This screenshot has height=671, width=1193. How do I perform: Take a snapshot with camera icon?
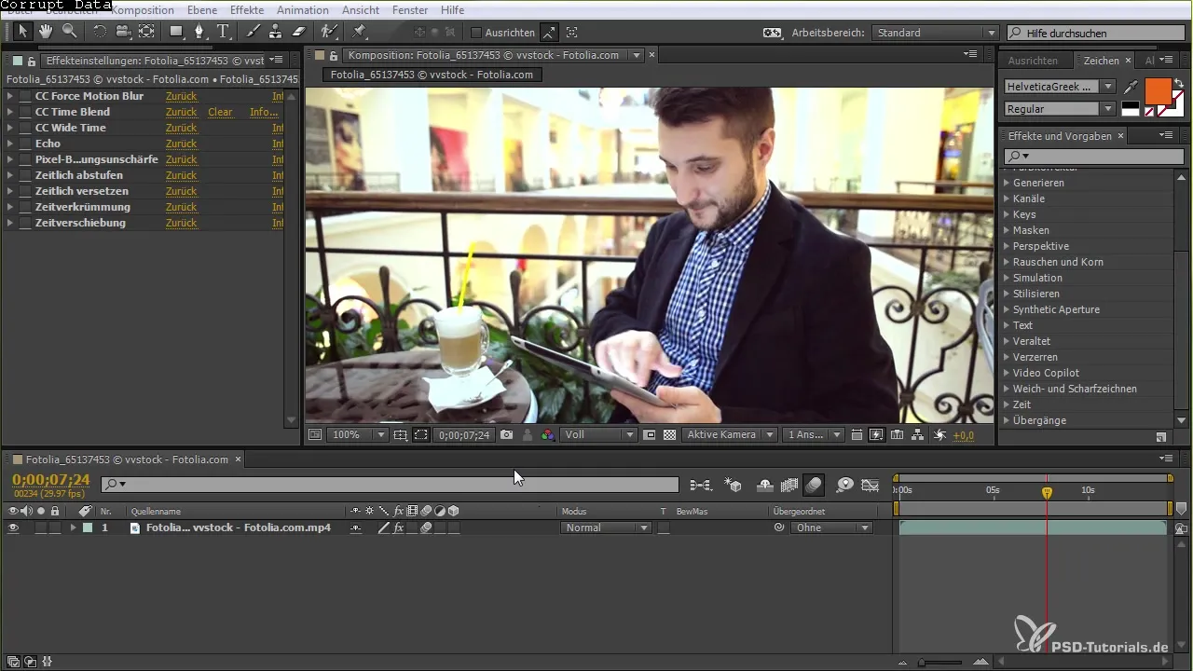tap(506, 435)
